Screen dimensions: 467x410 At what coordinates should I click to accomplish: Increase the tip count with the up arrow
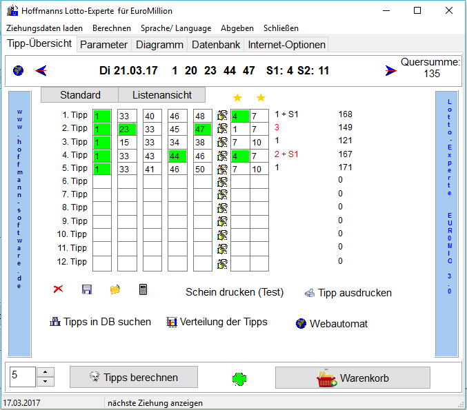[46, 372]
